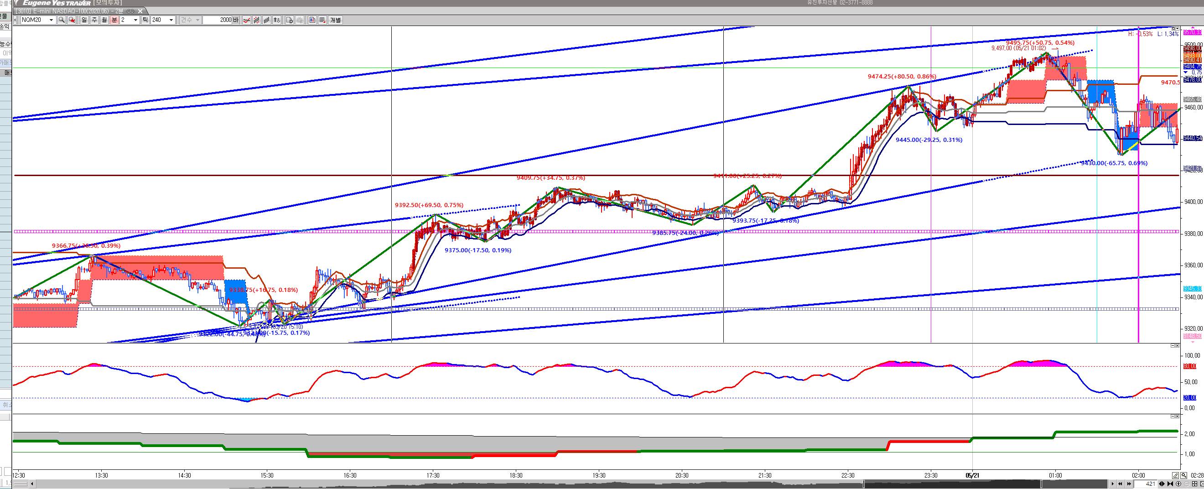This screenshot has width=1204, height=489.
Task: Click the grid table toolbar icon
Action: click(x=322, y=20)
